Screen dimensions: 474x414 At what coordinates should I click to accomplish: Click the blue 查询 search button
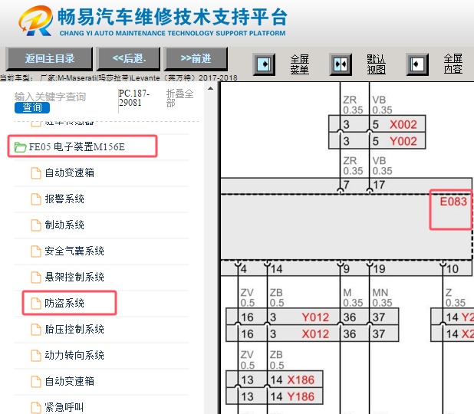[x=32, y=107]
